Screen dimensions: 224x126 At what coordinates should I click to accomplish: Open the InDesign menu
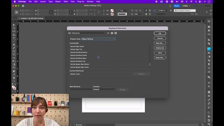pos(22,1)
